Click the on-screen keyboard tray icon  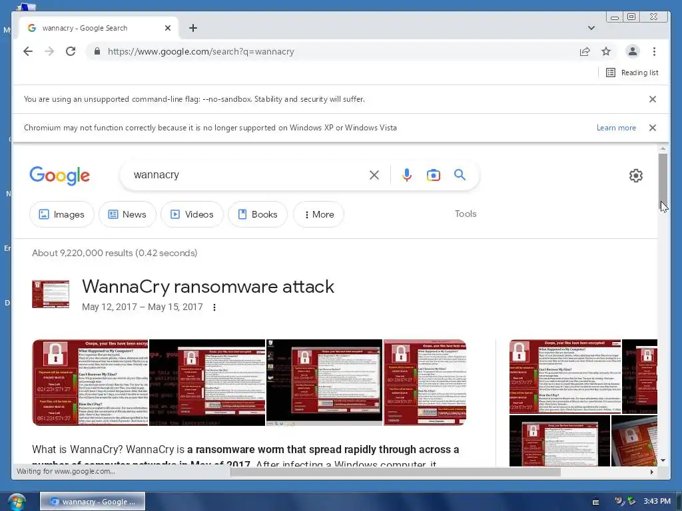(x=596, y=502)
